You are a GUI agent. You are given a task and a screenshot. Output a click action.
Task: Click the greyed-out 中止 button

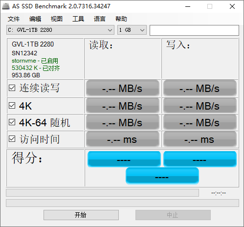click(x=173, y=215)
